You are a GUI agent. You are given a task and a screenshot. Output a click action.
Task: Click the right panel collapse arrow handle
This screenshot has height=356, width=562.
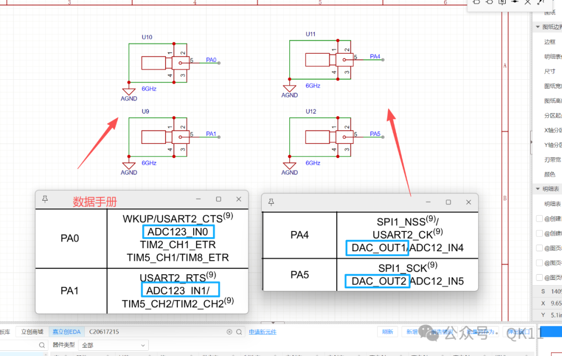coord(531,142)
